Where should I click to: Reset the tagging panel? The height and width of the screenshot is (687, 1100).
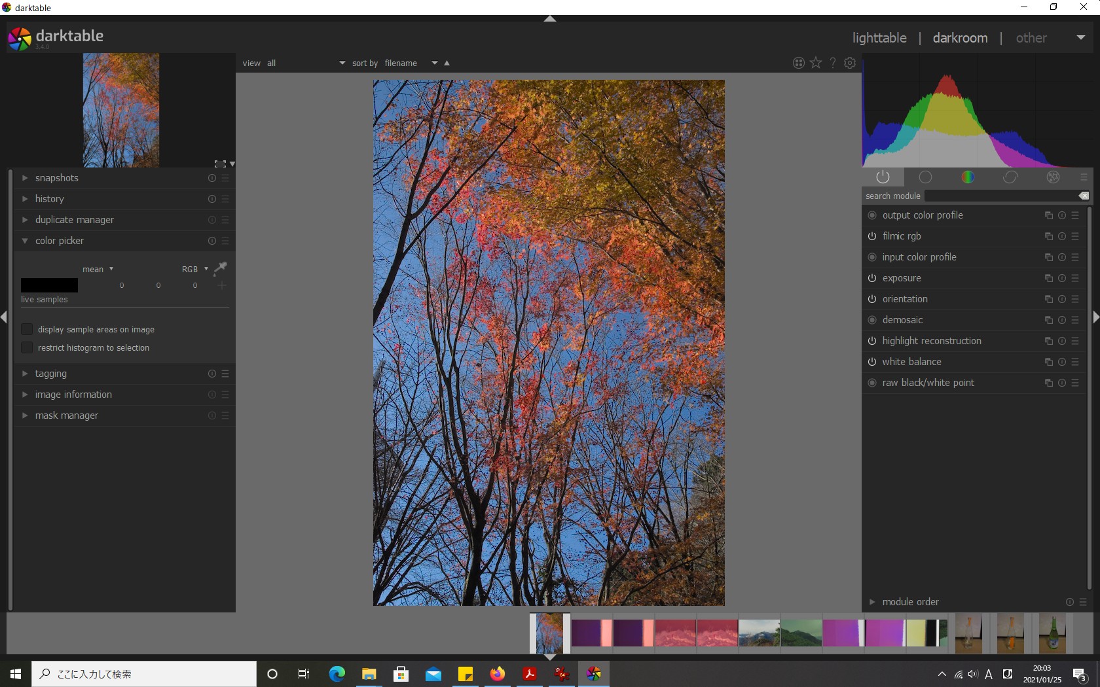tap(212, 374)
